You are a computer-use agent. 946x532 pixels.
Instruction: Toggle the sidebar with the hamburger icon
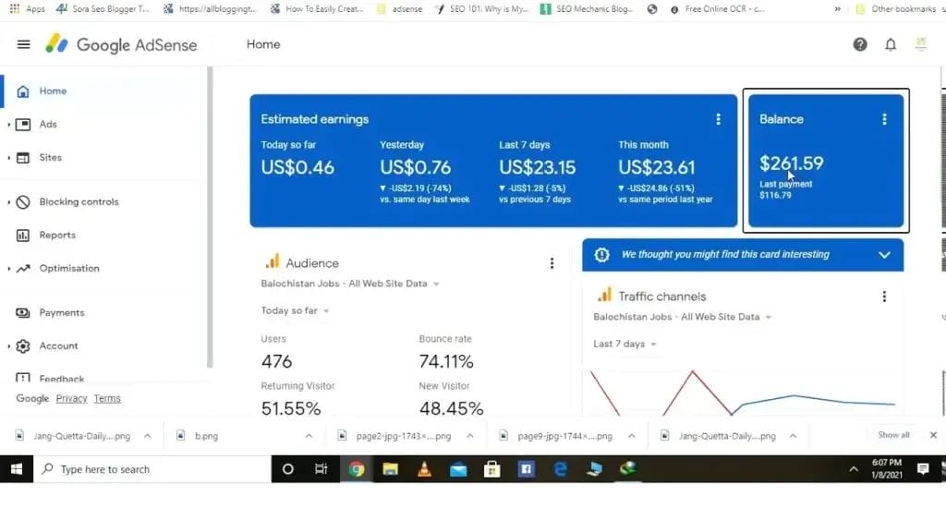click(x=24, y=43)
